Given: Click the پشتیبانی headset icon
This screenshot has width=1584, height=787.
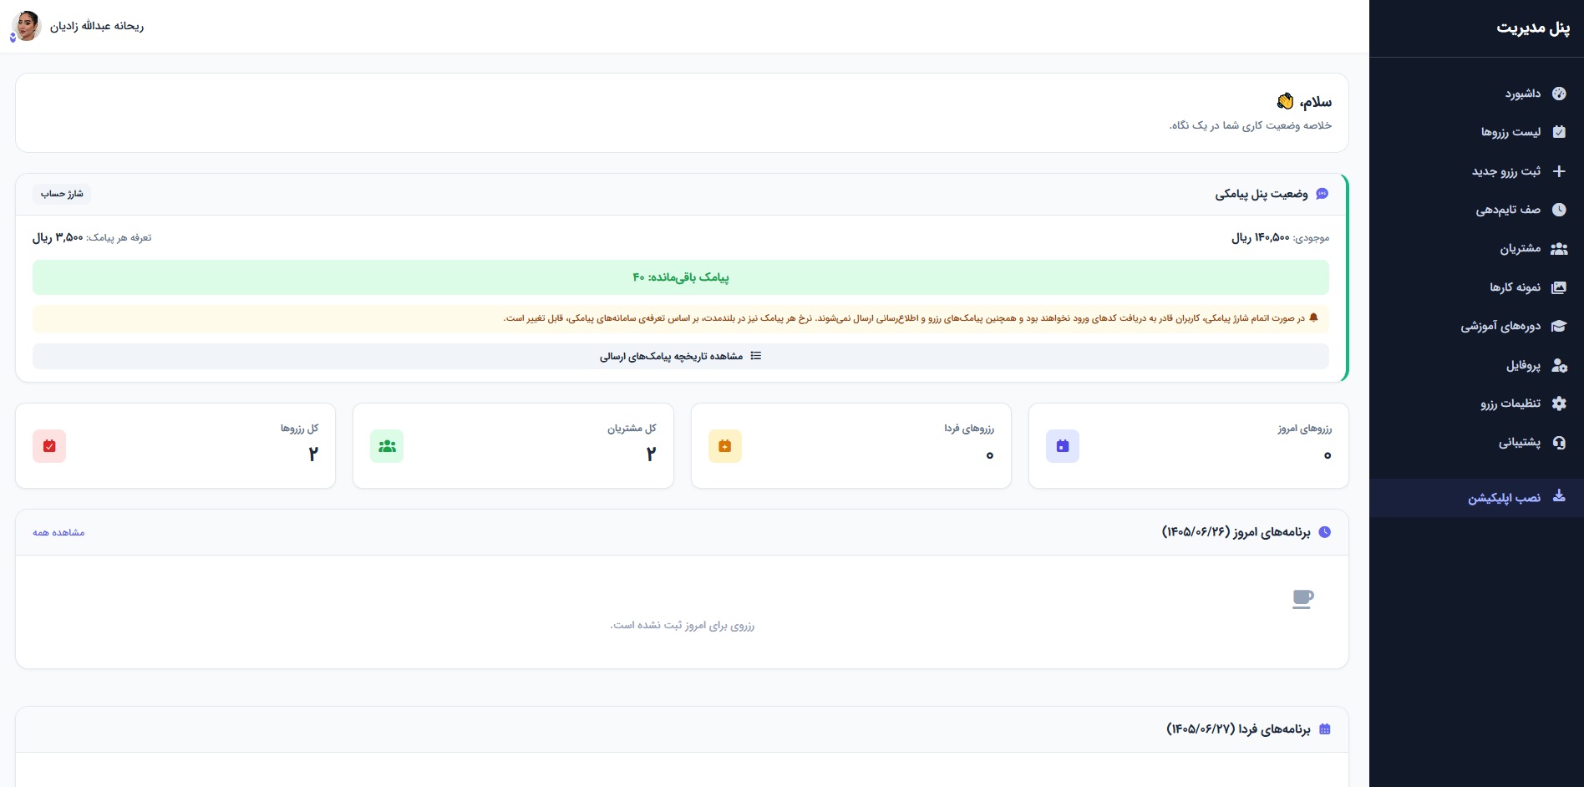Looking at the screenshot, I should pos(1559,443).
